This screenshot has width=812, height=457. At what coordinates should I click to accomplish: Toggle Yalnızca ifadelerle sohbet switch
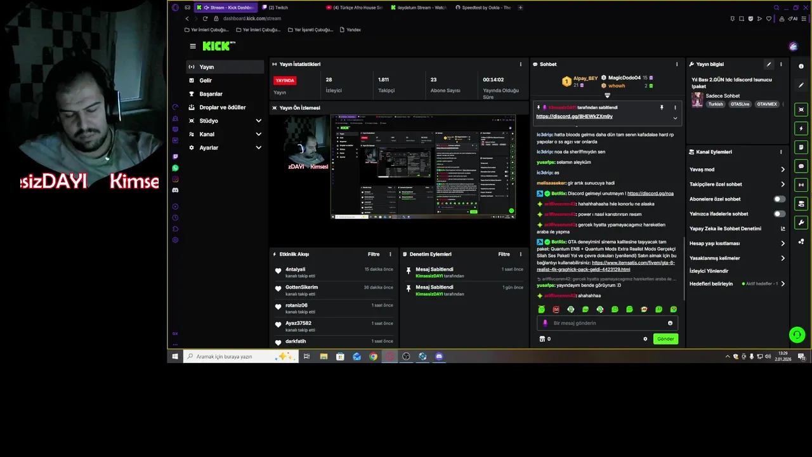(x=780, y=214)
